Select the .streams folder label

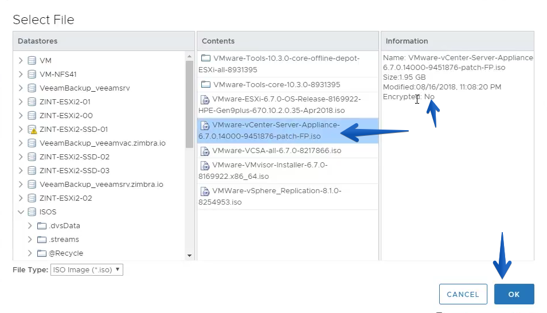(x=64, y=240)
